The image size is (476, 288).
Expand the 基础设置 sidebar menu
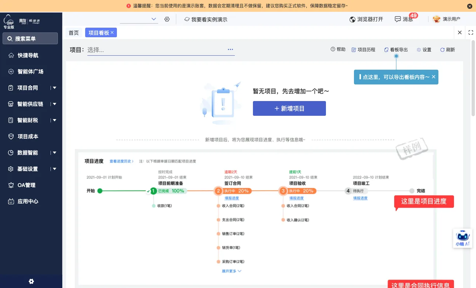[55, 169]
